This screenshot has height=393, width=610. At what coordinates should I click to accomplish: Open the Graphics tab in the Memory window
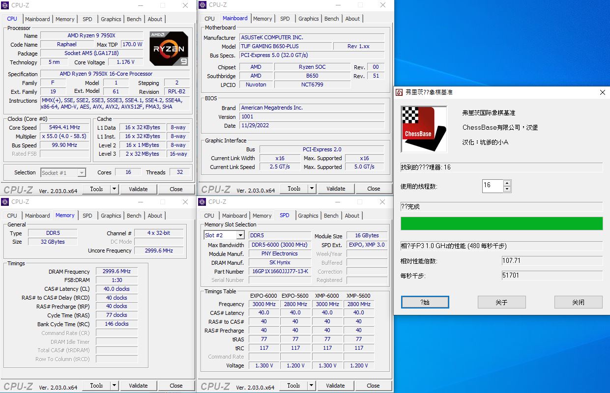tap(111, 216)
